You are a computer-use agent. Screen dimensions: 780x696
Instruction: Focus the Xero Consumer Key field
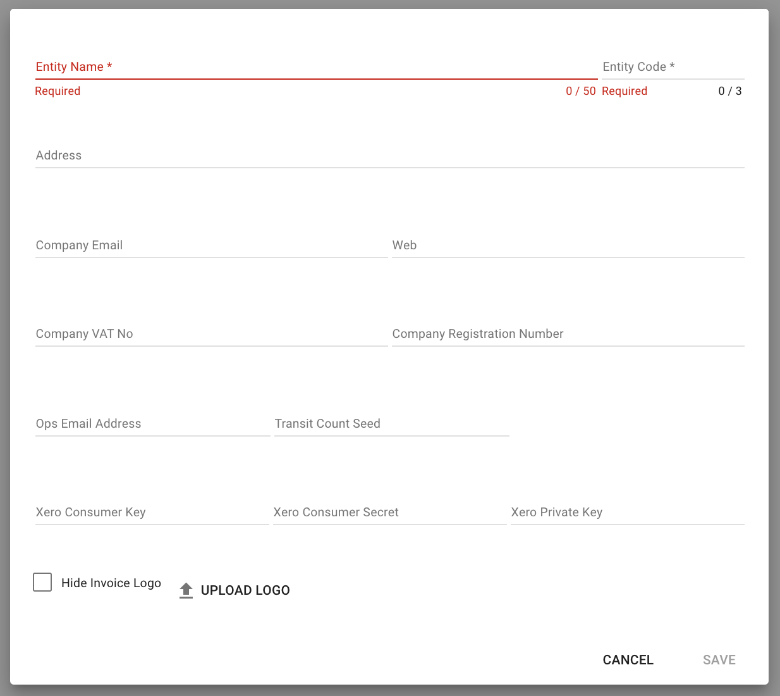pyautogui.click(x=152, y=513)
